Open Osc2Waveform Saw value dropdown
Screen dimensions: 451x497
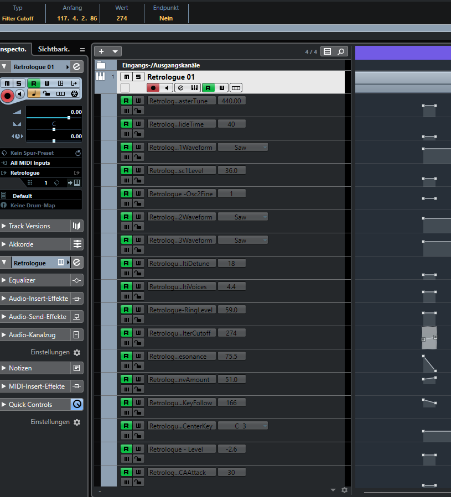243,217
